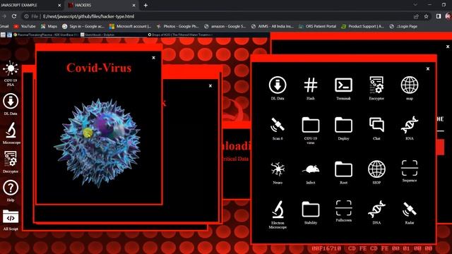Open the Microscope sidebar icon
The width and height of the screenshot is (452, 254).
(x=11, y=133)
